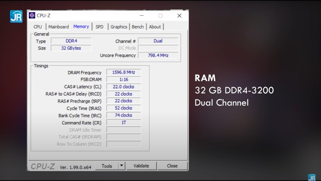
Task: Click the Validate button
Action: point(141,166)
